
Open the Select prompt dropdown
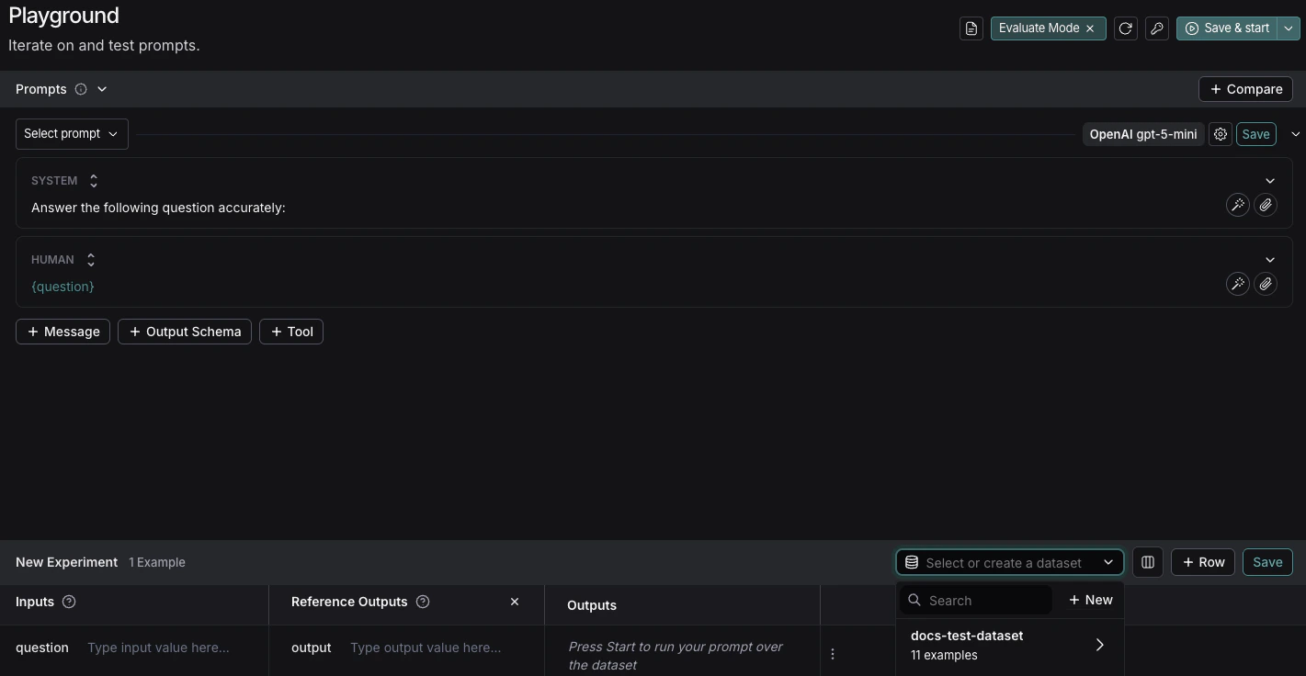(72, 133)
